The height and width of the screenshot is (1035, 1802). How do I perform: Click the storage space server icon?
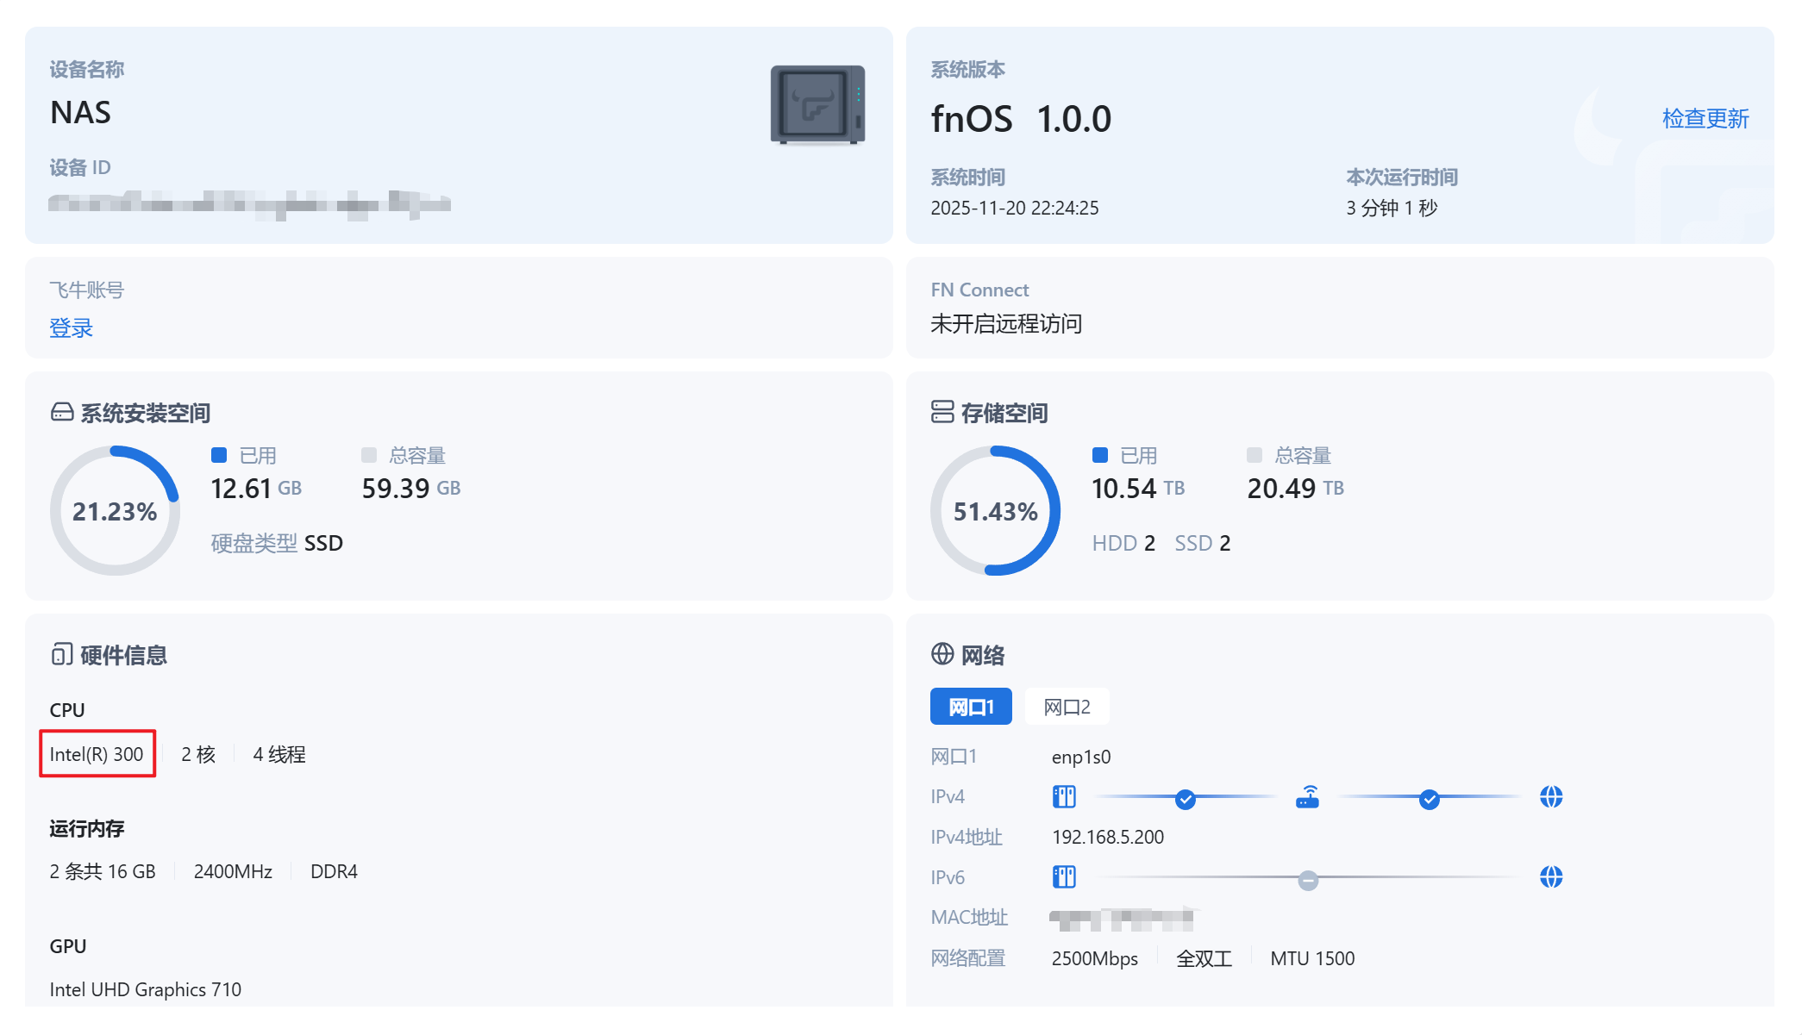click(x=942, y=412)
